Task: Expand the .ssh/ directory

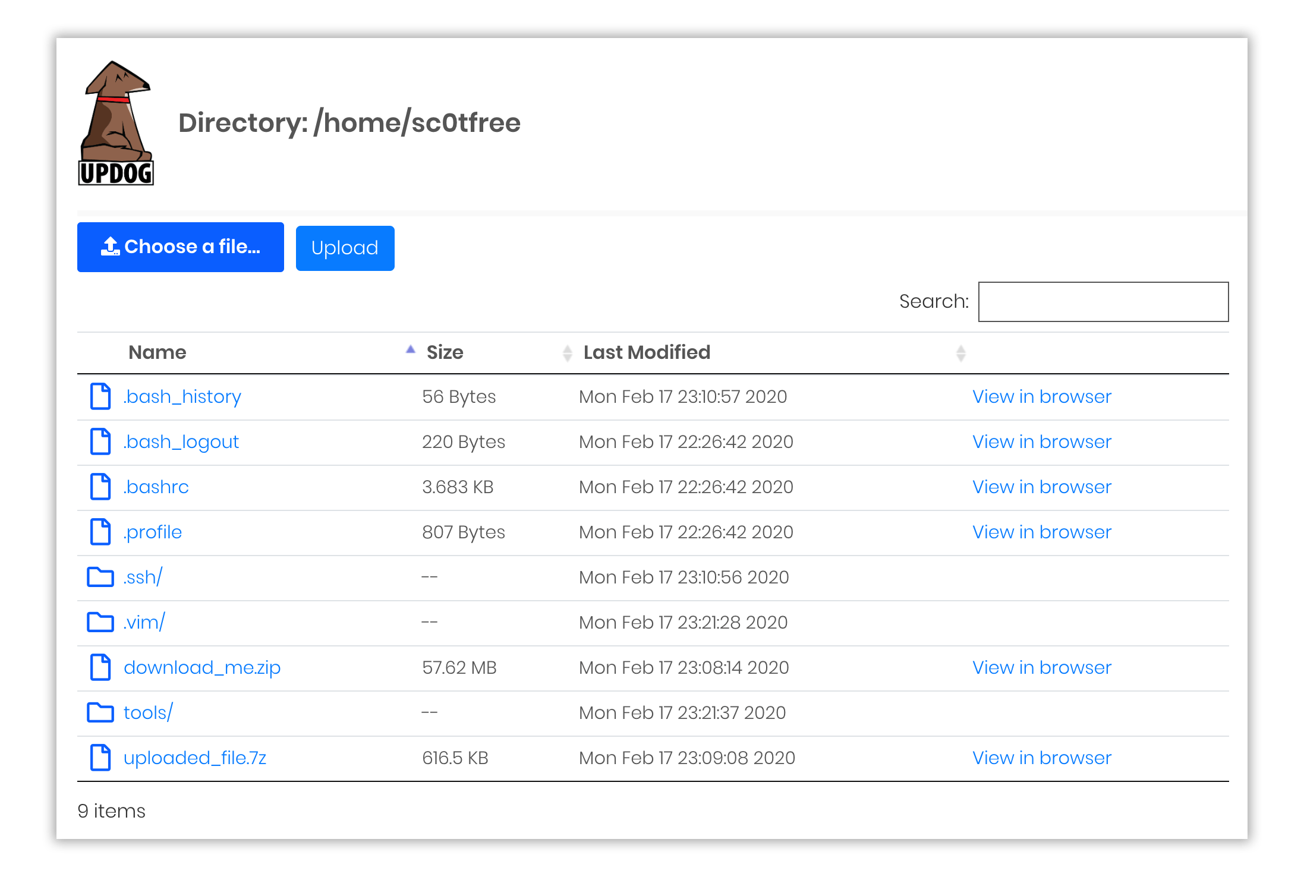Action: (142, 576)
